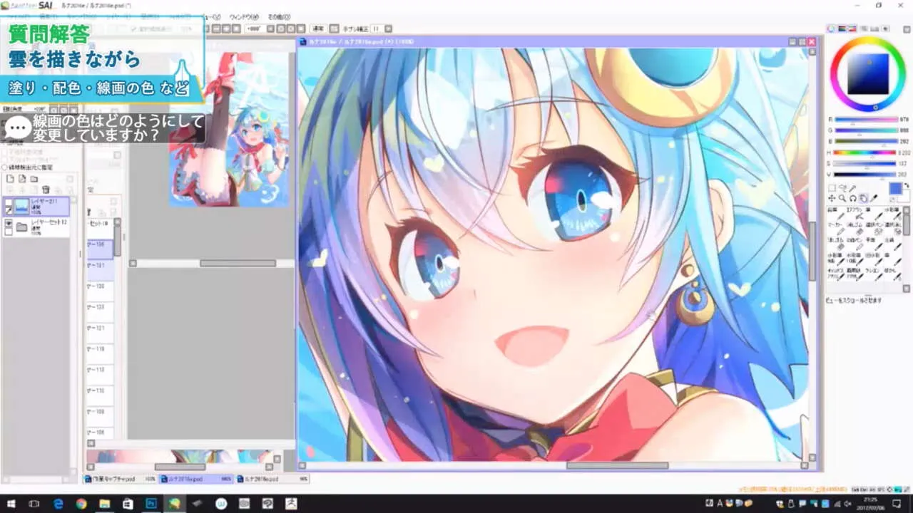Open the ジャギ補正 value selector
This screenshot has height=513, width=913.
point(374,28)
